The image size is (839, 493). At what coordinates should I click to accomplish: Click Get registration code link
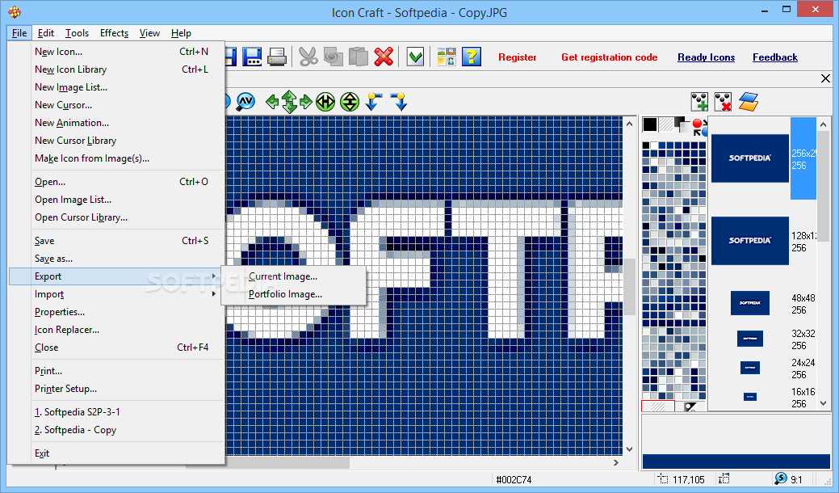click(x=609, y=57)
